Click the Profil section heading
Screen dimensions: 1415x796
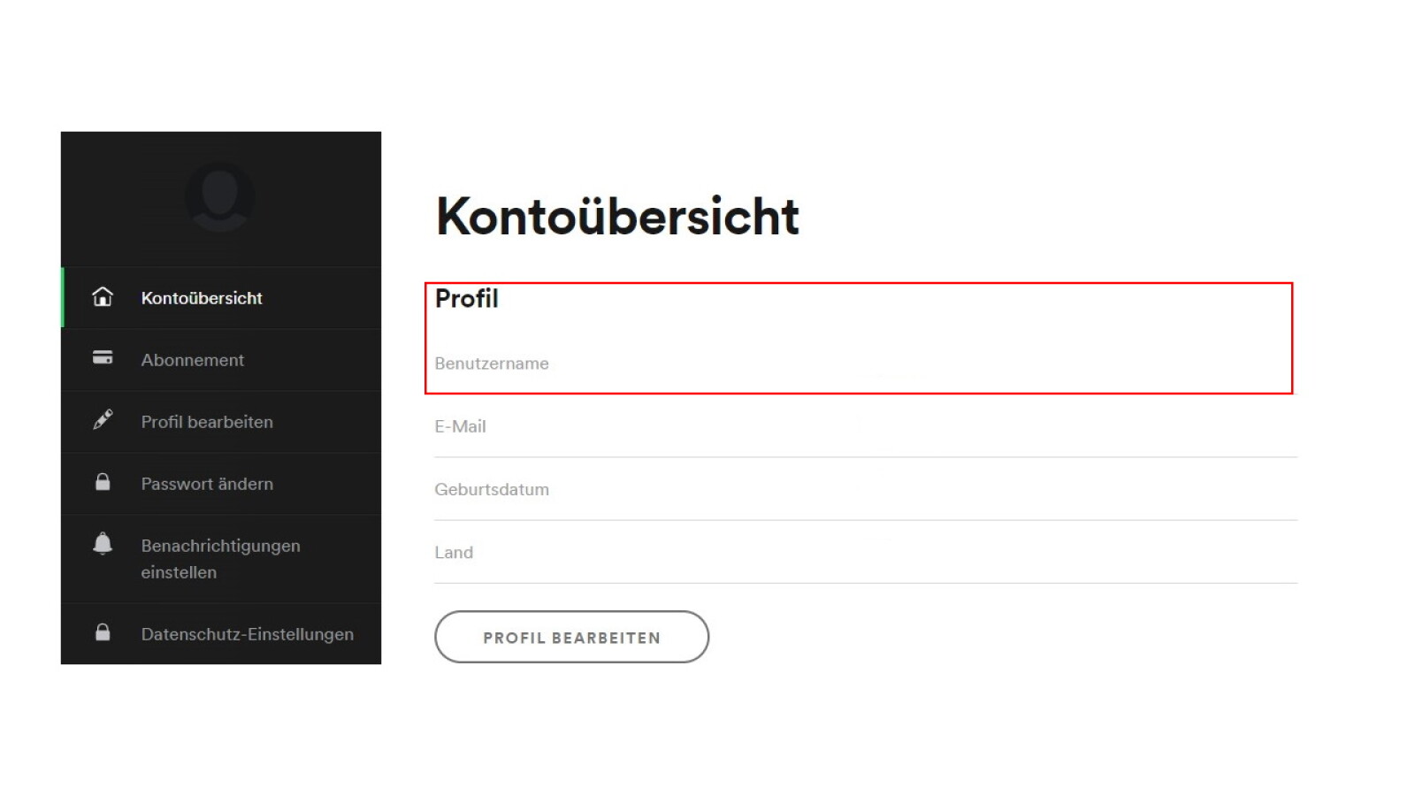click(x=467, y=299)
